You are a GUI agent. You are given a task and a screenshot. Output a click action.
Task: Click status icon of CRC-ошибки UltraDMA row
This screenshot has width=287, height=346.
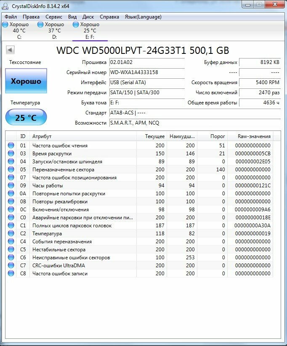click(11, 265)
